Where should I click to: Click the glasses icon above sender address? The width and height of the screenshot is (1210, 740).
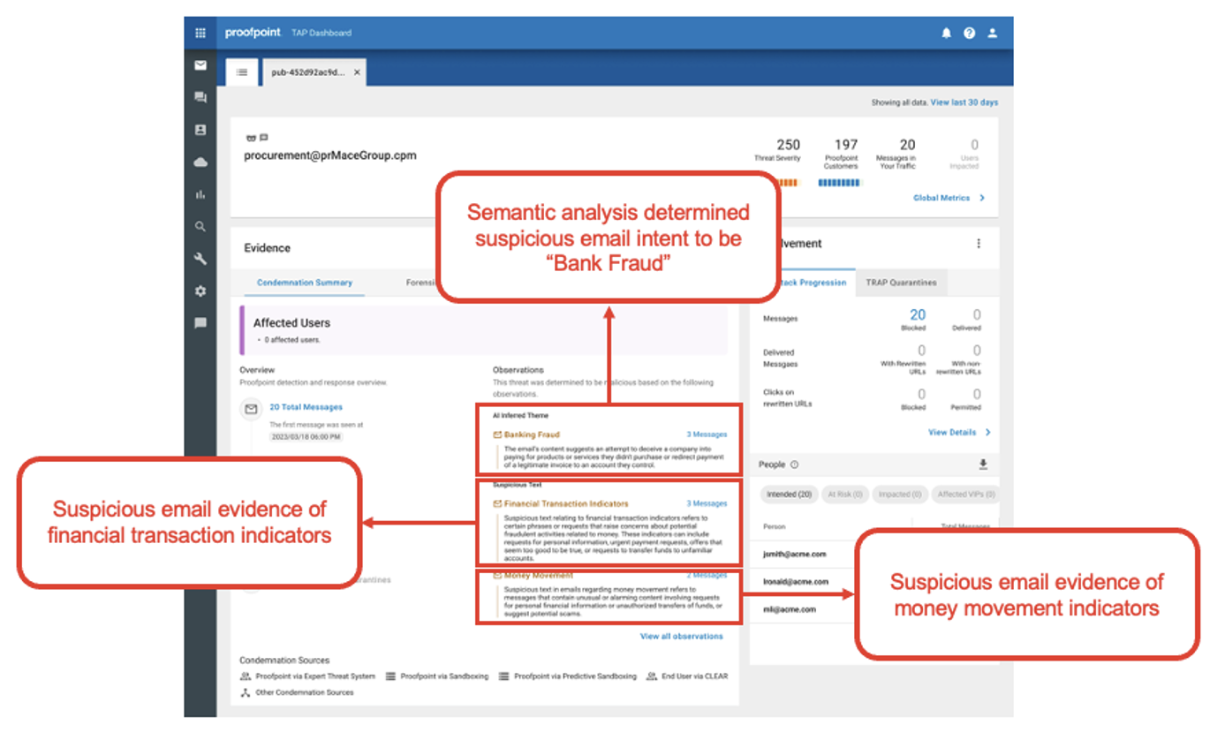point(251,139)
